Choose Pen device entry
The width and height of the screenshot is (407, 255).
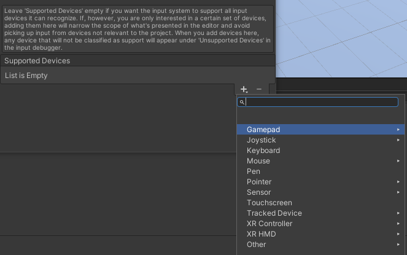pyautogui.click(x=321, y=171)
